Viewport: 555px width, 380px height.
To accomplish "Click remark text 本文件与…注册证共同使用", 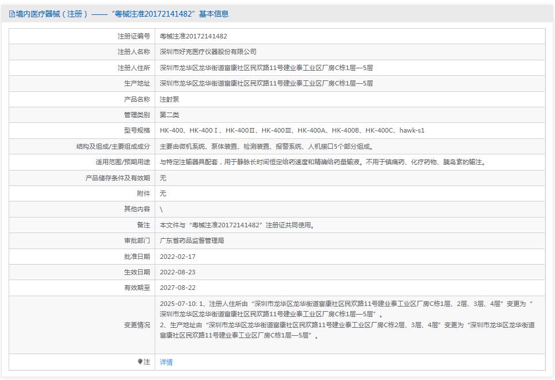I will 237,225.
